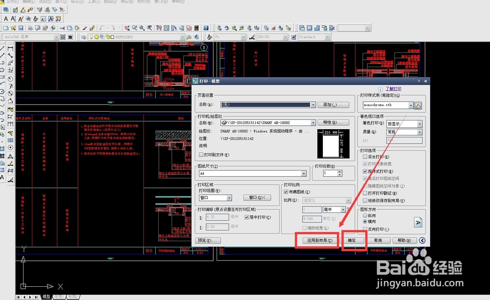490x300 pixels.
Task: Click the plot style table edit icon beside monochrome.ctb
Action: coord(418,106)
